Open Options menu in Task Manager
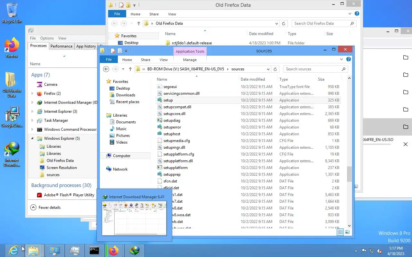The width and height of the screenshot is (412, 257). (47, 38)
